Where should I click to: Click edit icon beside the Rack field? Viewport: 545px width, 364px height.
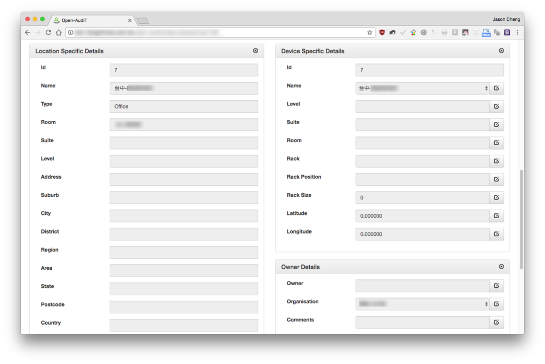pyautogui.click(x=497, y=161)
